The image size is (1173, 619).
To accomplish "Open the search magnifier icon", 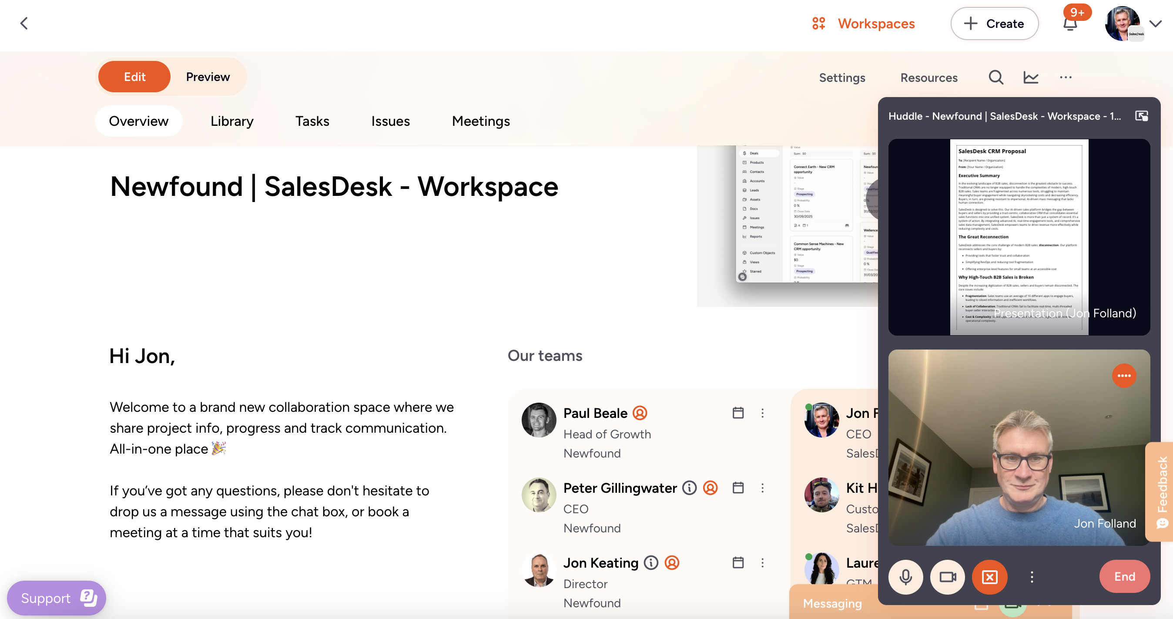I will [x=995, y=77].
